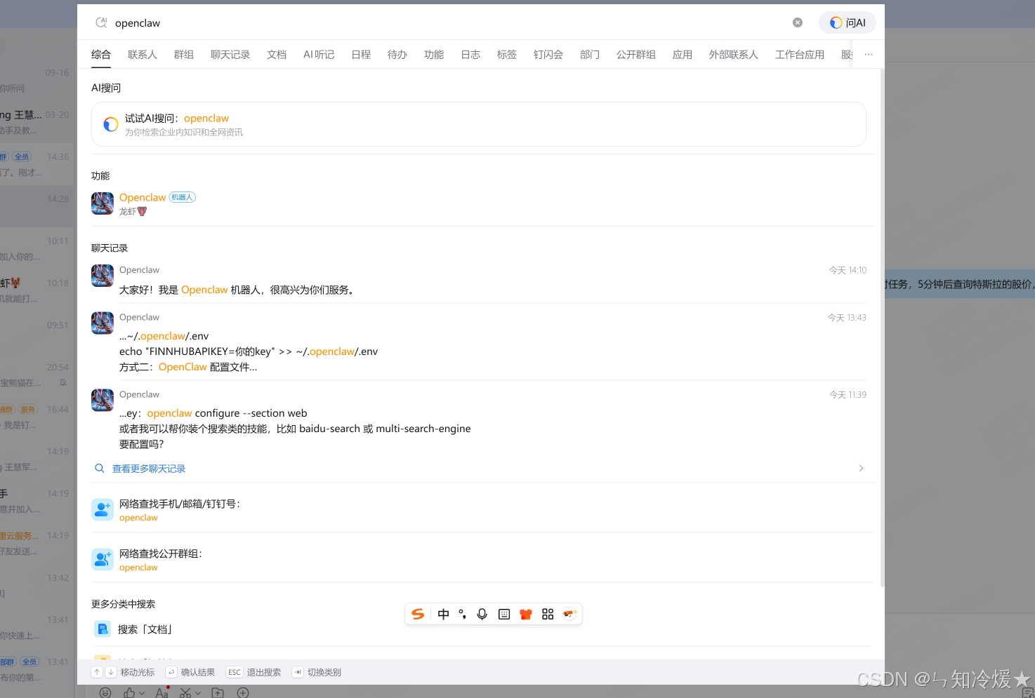Click the Openclaw robot avatar thumbnail
Viewport: 1035px width, 698px height.
tap(102, 203)
